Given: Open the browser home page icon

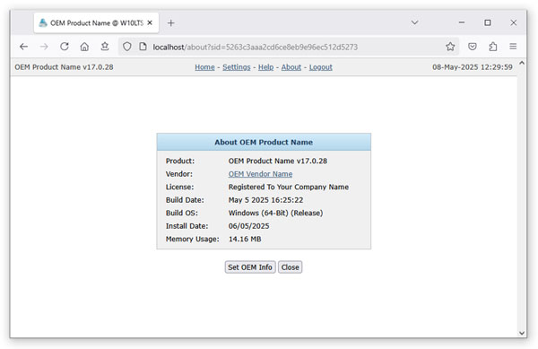Looking at the screenshot, I should point(84,47).
